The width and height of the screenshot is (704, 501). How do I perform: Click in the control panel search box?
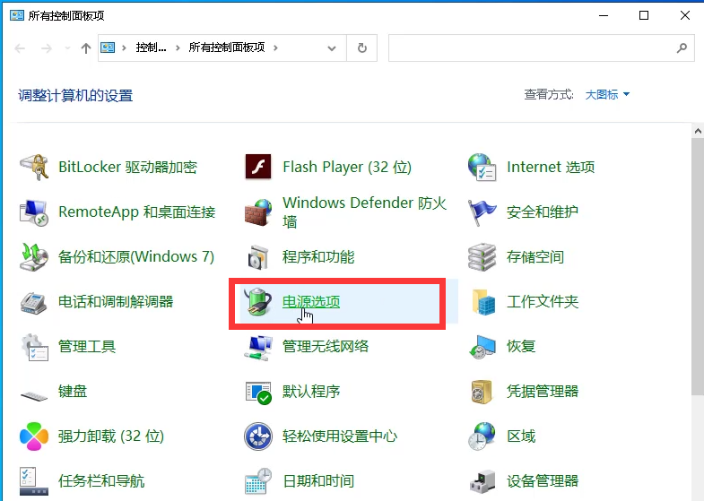(x=529, y=48)
